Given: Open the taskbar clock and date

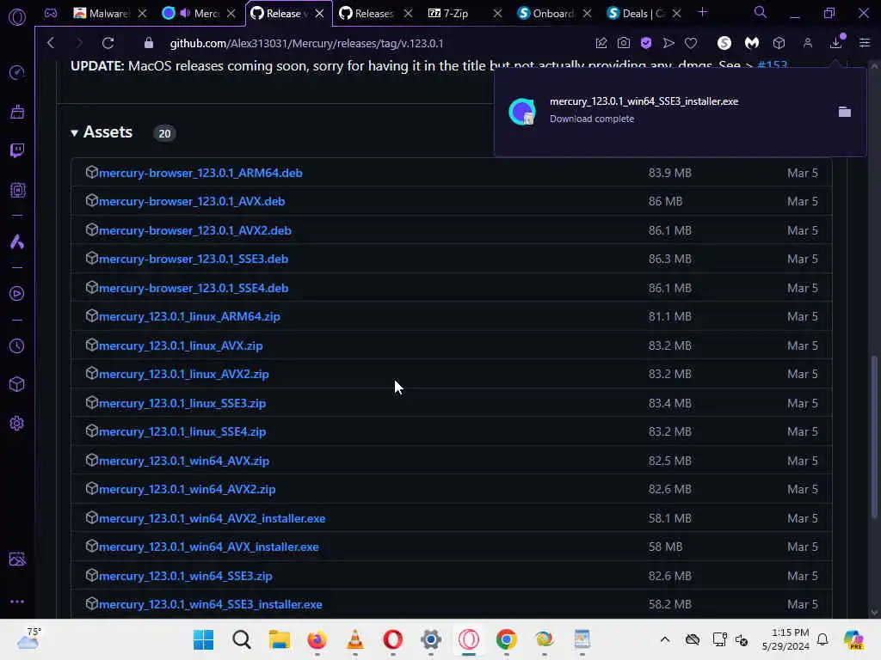Looking at the screenshot, I should (786, 639).
